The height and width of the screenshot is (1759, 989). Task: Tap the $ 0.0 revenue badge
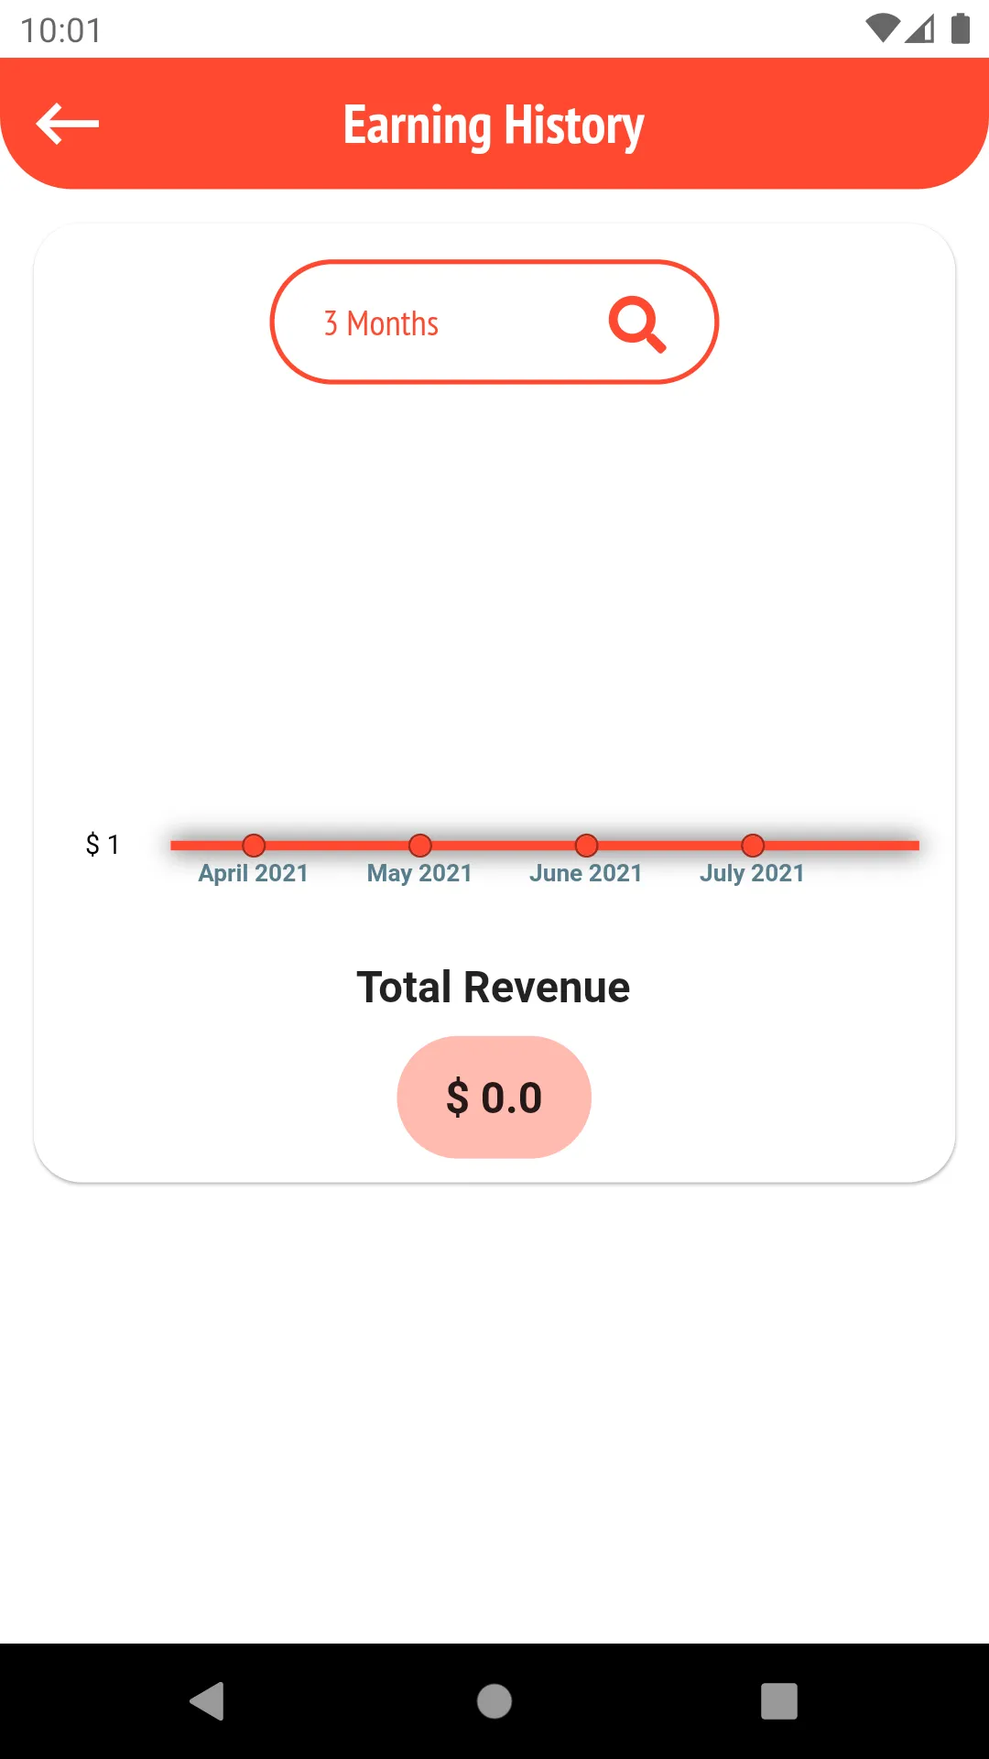tap(494, 1097)
